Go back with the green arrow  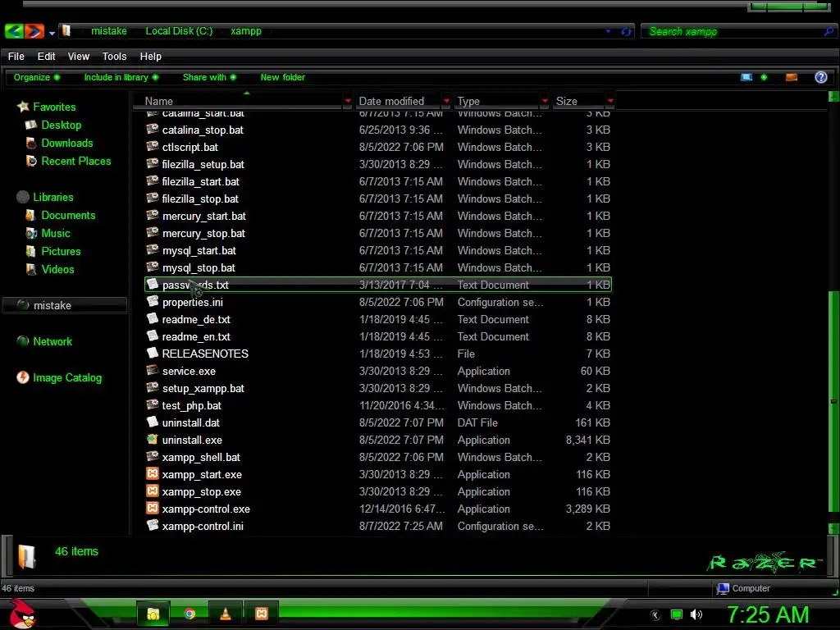click(14, 31)
